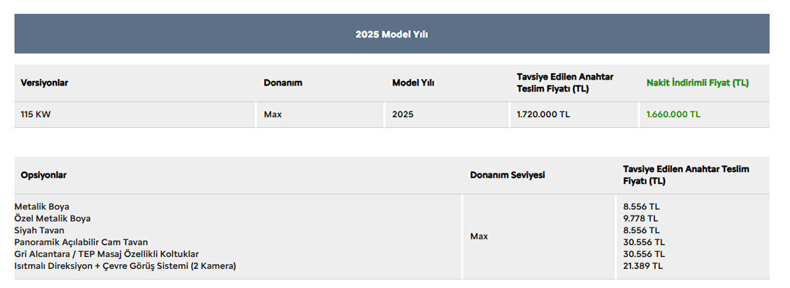The width and height of the screenshot is (790, 288).
Task: Click the 1.720.000 TL price
Action: [543, 115]
